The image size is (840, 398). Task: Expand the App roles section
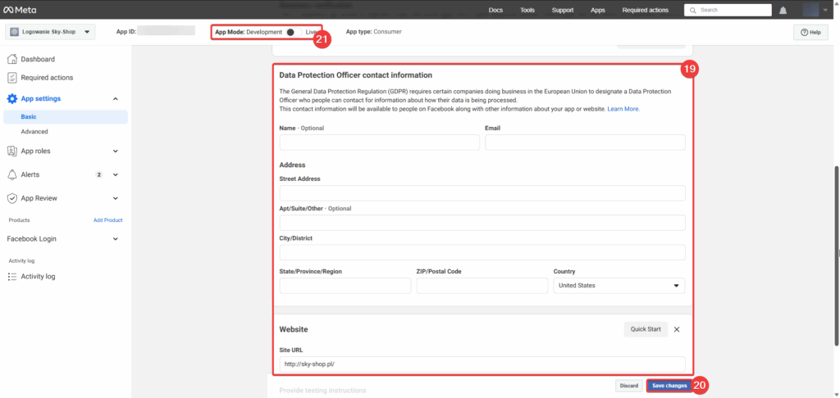click(115, 151)
